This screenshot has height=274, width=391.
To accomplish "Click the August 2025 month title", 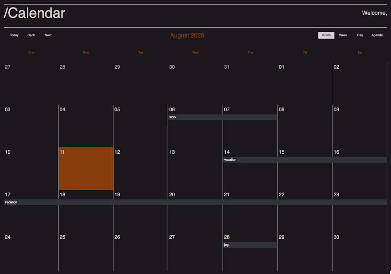I will coord(187,35).
